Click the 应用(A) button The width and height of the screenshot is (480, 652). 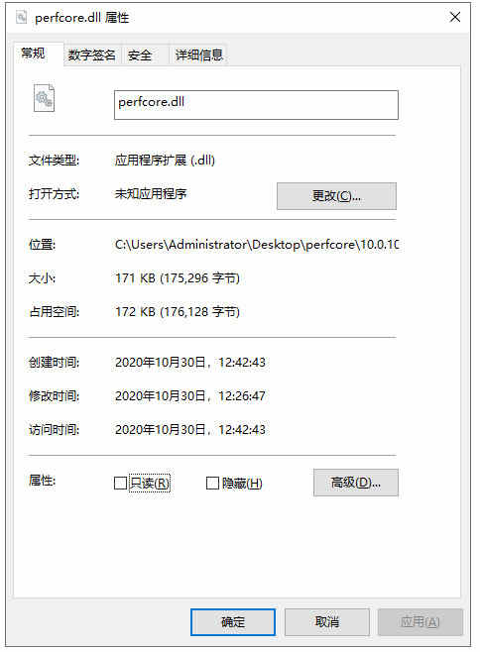tap(420, 622)
